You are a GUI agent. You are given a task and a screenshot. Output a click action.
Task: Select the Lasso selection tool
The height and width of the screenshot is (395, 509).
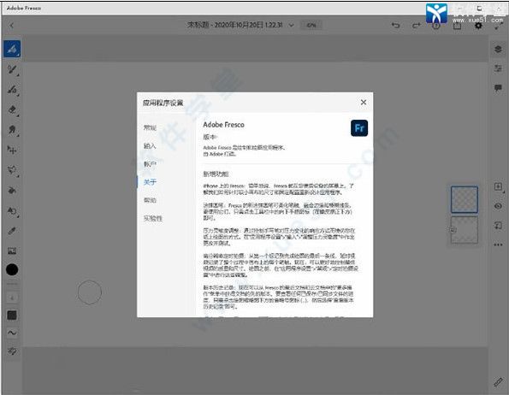[12, 170]
